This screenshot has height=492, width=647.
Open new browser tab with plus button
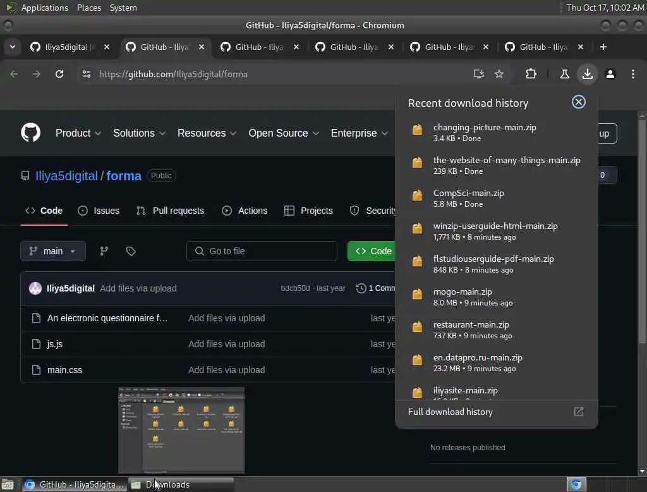[603, 47]
